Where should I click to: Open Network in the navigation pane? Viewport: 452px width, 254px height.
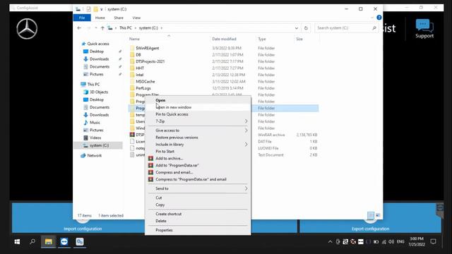pyautogui.click(x=94, y=155)
